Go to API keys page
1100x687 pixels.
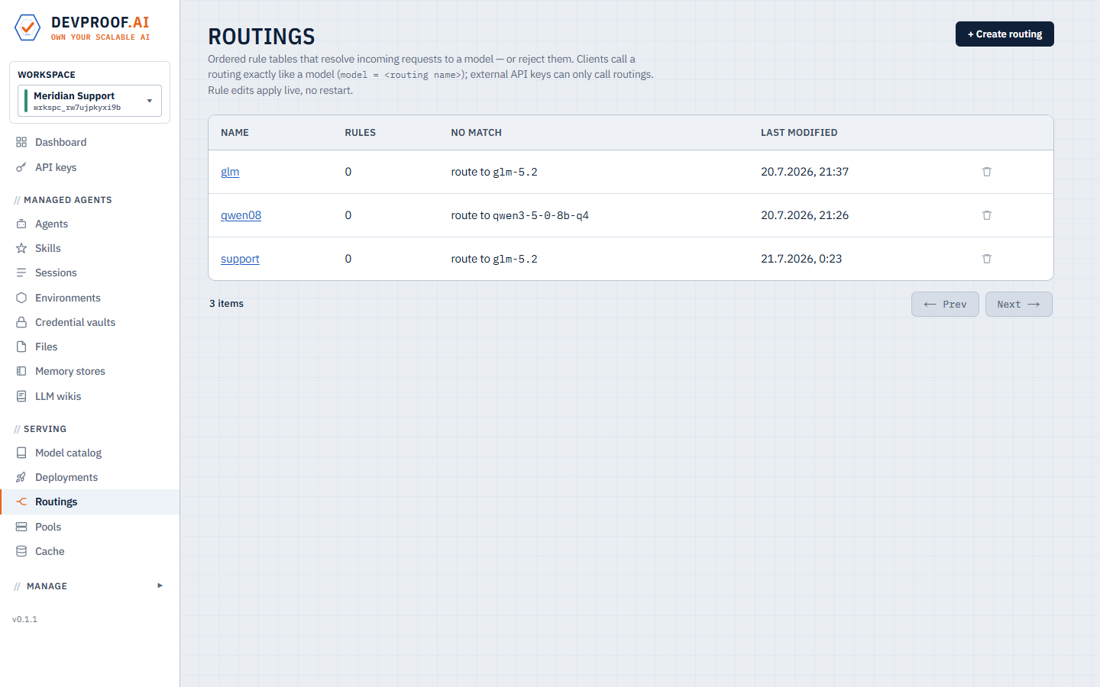(89, 167)
